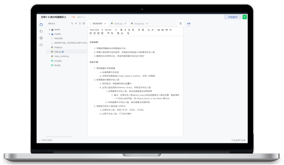Click the upload file icon in file panel

[x=80, y=24]
